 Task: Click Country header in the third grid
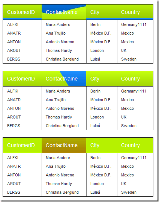pyautogui.click(x=135, y=145)
